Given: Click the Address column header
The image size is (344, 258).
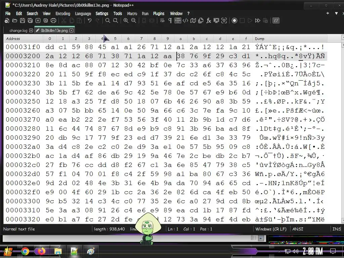Looking at the screenshot, I should tap(24, 39).
